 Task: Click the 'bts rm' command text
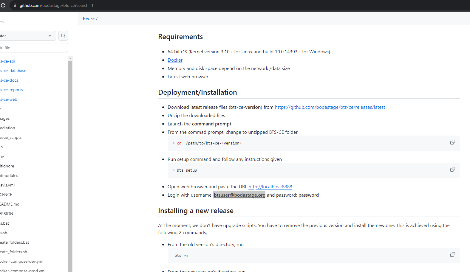[181, 256]
